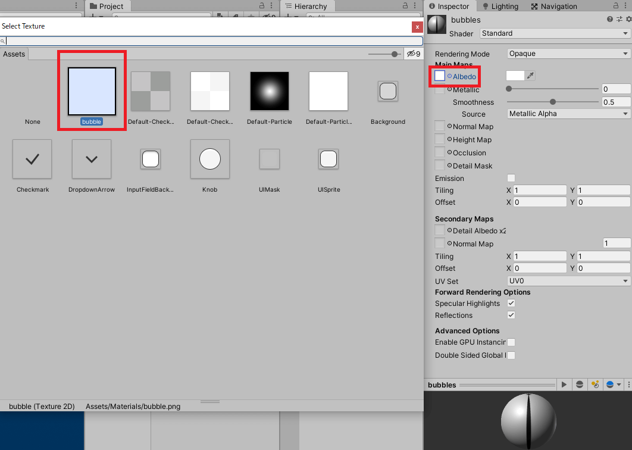Select the DropdownArrow texture icon
The width and height of the screenshot is (632, 450).
click(92, 159)
